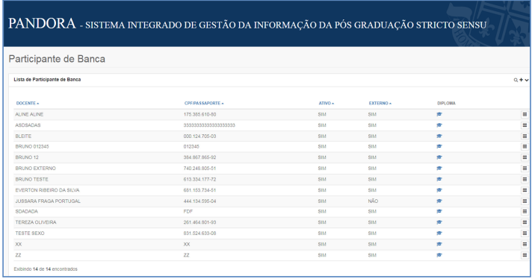Select docente name BRUNO EXTERNO
This screenshot has height=279, width=532.
[35, 169]
